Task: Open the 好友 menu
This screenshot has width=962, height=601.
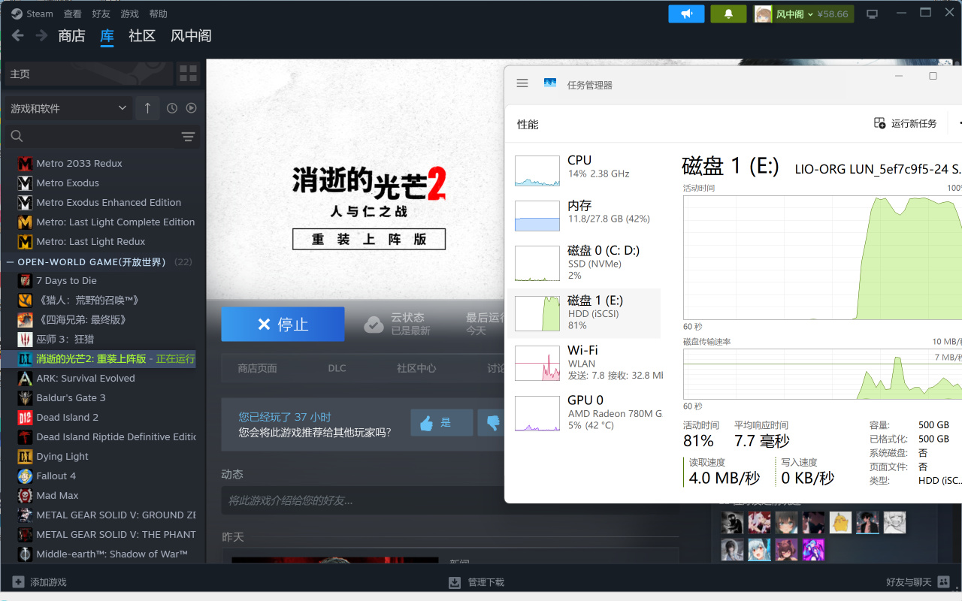Action: coord(101,14)
